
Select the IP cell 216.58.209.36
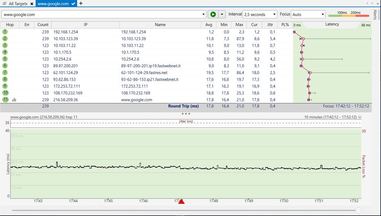(x=65, y=100)
